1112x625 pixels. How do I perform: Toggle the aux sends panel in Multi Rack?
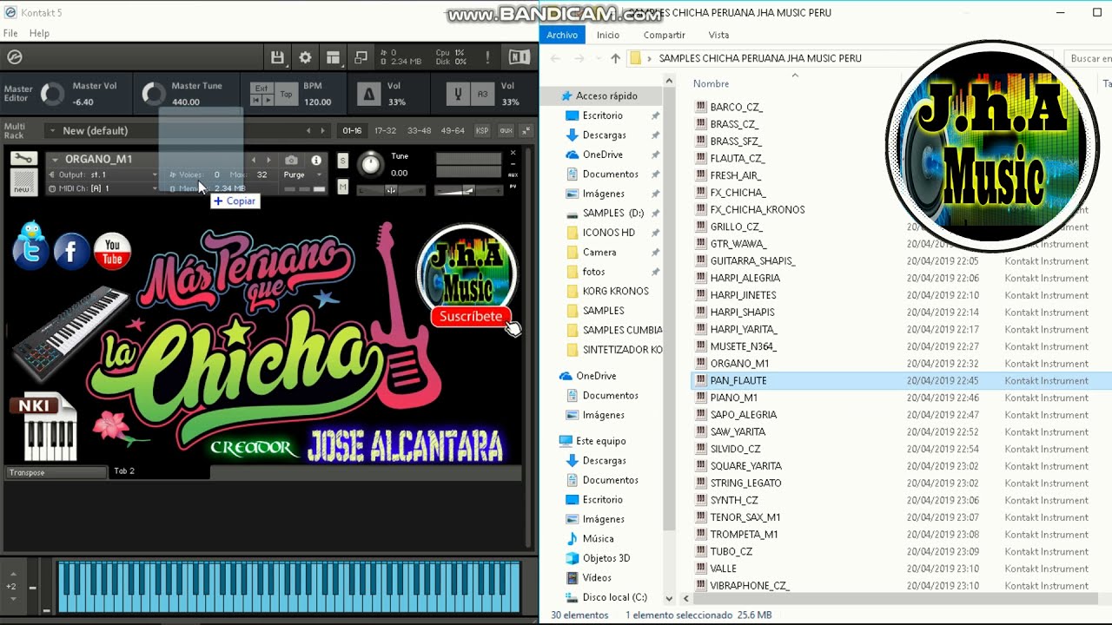coord(504,131)
